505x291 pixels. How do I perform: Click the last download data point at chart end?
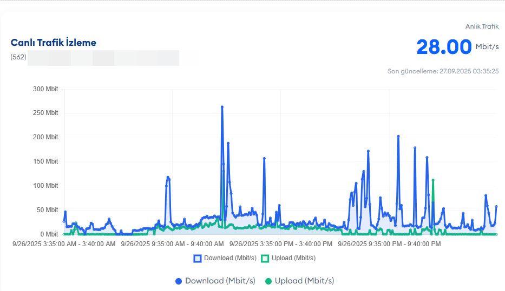[x=496, y=207]
